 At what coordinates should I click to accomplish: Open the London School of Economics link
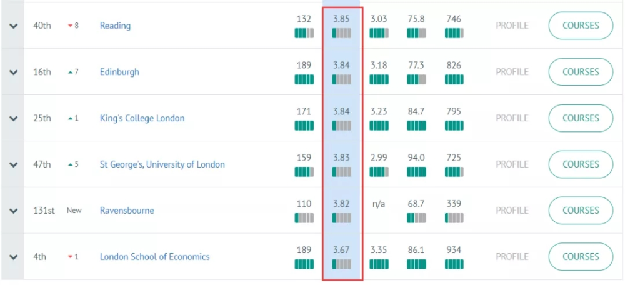click(x=154, y=257)
